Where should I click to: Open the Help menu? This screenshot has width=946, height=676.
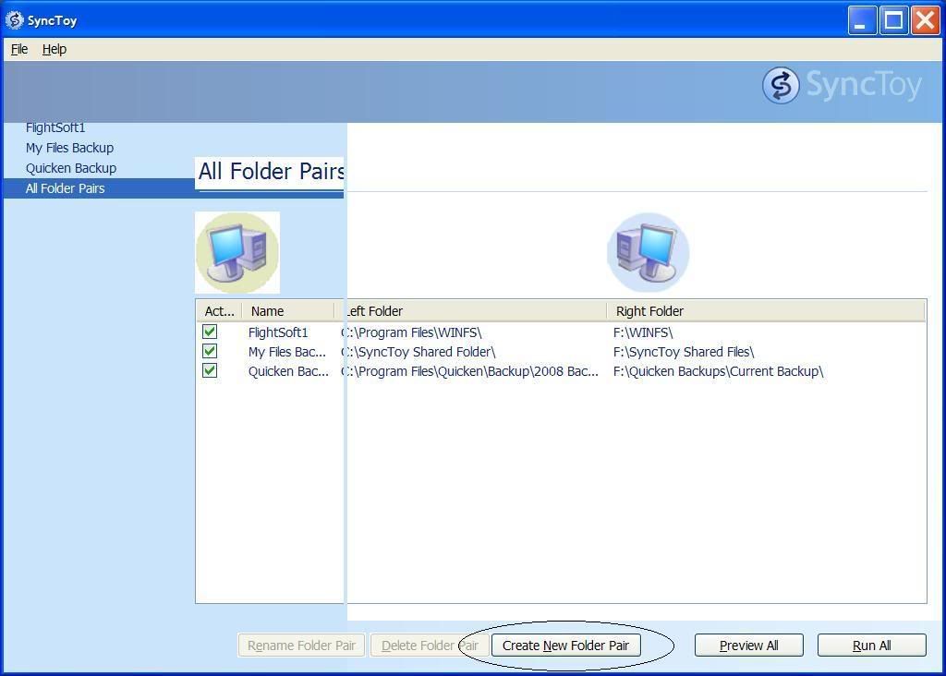[55, 50]
